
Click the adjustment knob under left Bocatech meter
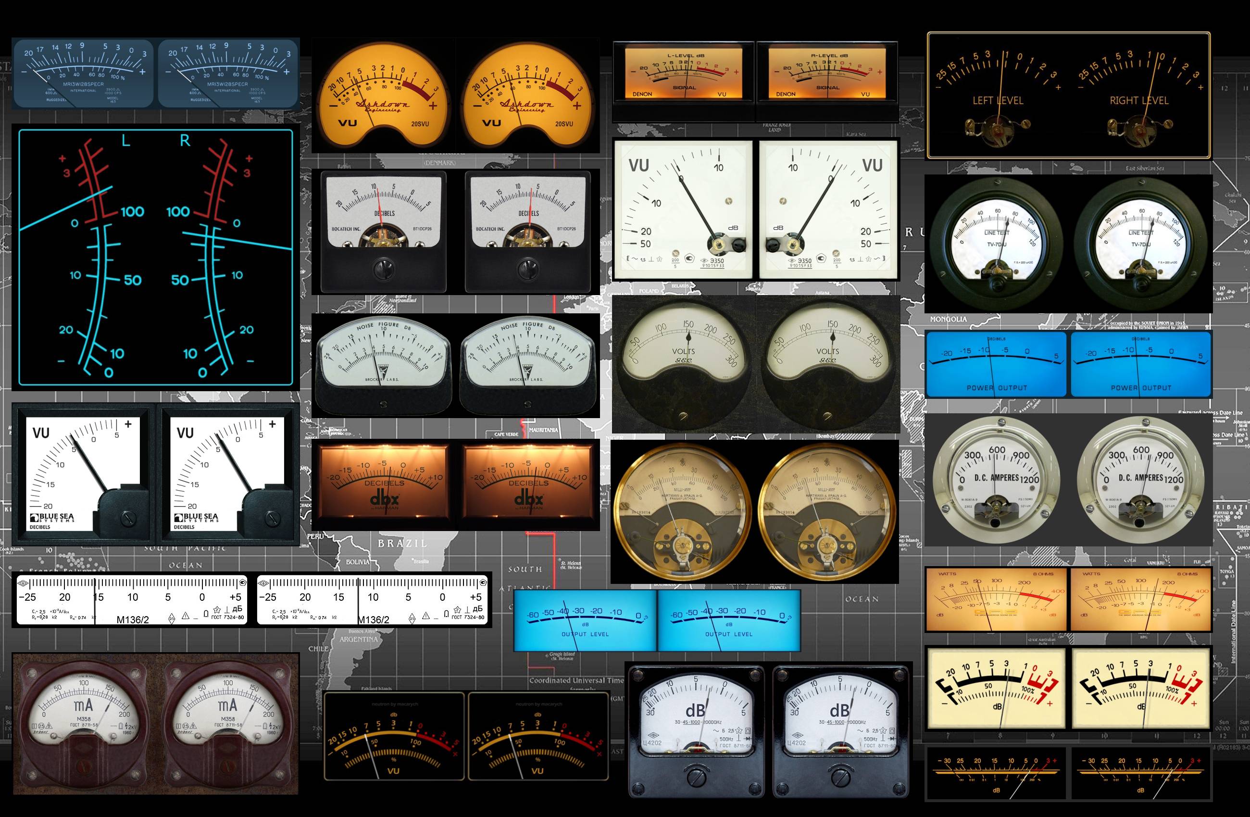coord(384,269)
